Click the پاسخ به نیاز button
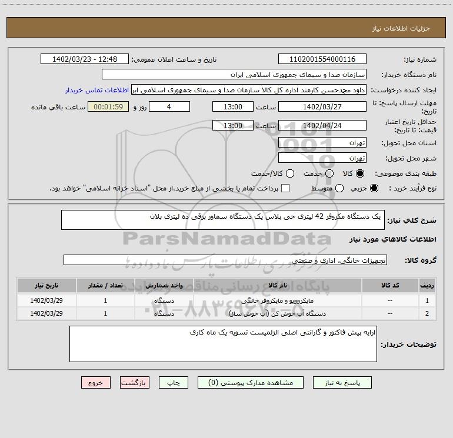Image resolution: width=453 pixels, height=438 pixels. click(342, 383)
